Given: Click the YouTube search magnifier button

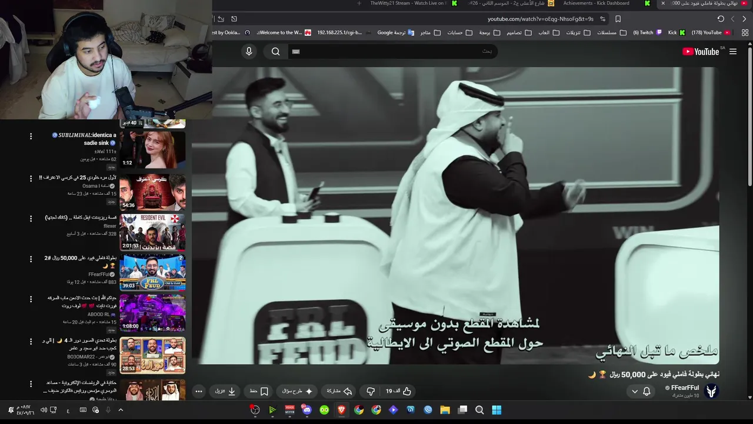Looking at the screenshot, I should (275, 51).
